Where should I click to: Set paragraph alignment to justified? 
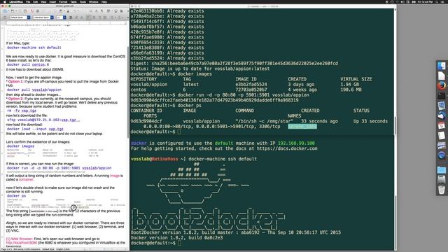[105, 17]
